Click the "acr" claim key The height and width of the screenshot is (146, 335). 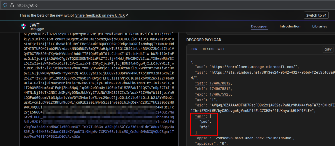pyautogui.click(x=201, y=100)
